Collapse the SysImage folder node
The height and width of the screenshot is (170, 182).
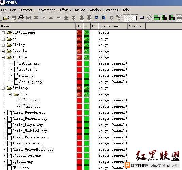pyautogui.click(x=3, y=88)
